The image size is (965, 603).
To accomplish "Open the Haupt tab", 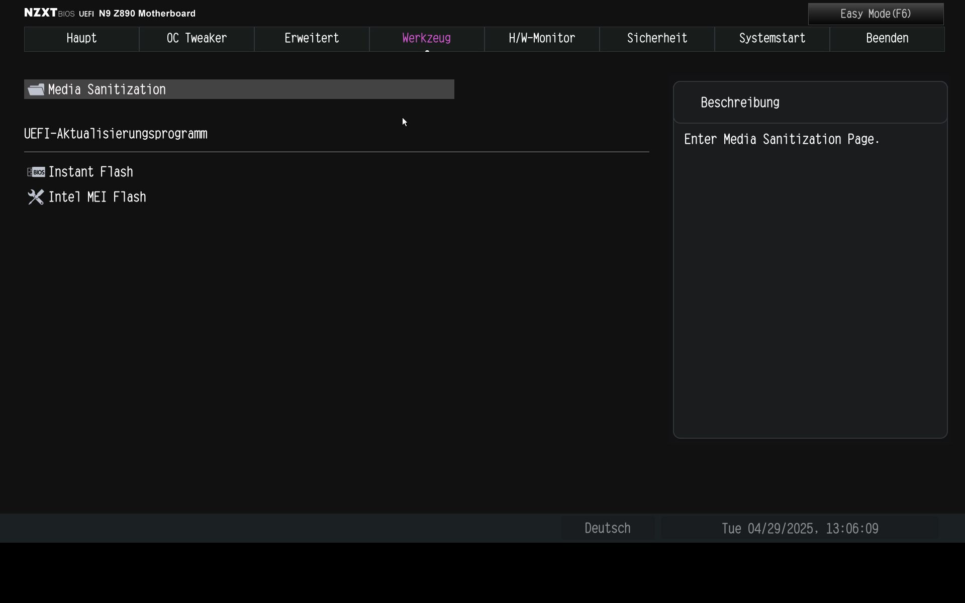I will click(81, 39).
